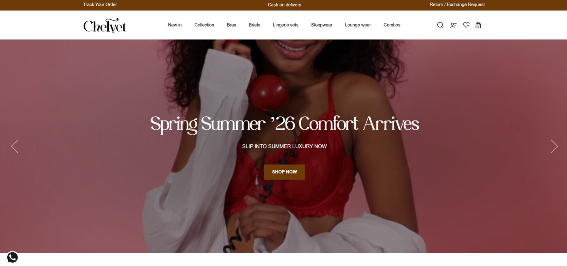Viewport: 567px width, 266px height.
Task: Open the New in menu
Action: tap(175, 25)
